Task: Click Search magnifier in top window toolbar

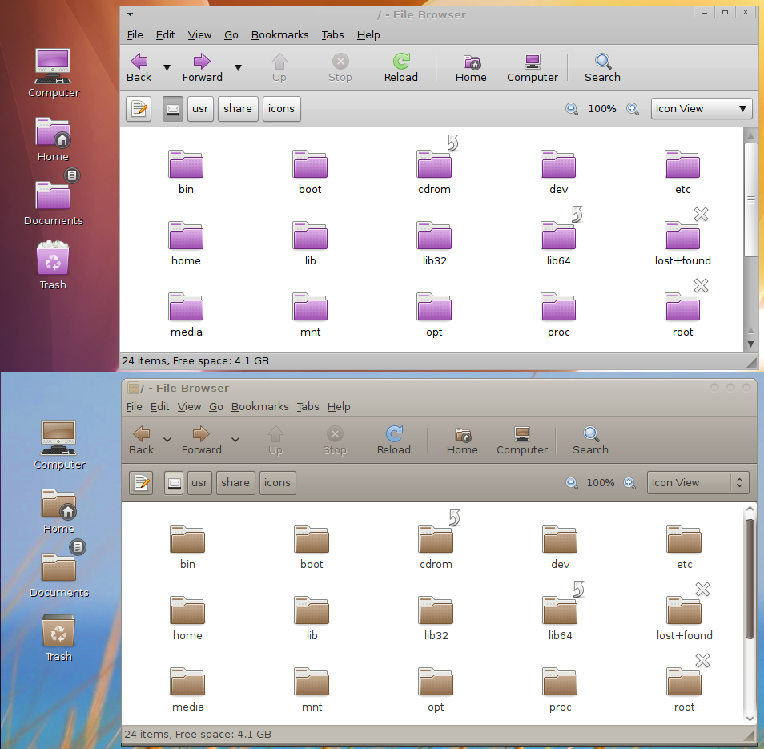Action: [x=603, y=62]
